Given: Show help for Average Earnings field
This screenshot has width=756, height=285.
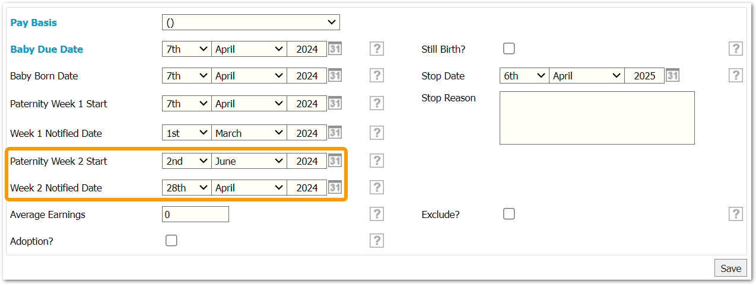Looking at the screenshot, I should tap(376, 214).
